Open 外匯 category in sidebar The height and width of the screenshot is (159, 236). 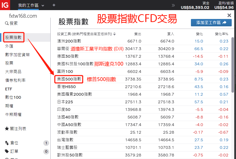9,46
